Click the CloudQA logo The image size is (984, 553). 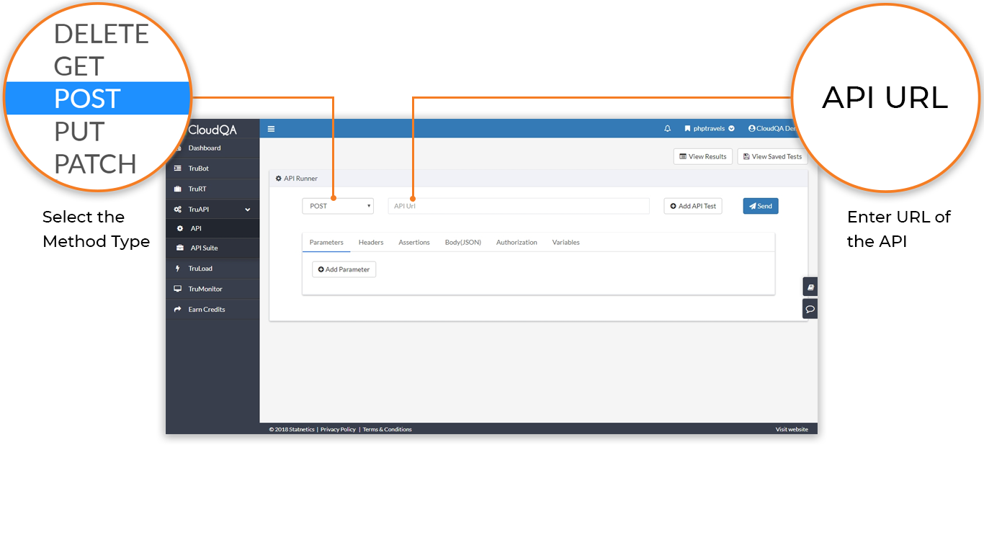(x=212, y=130)
